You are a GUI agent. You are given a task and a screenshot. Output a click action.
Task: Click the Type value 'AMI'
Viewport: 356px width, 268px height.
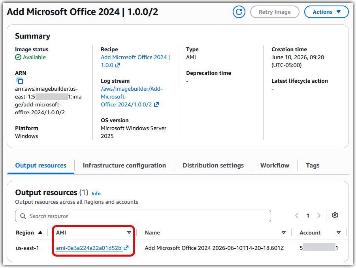click(191, 57)
